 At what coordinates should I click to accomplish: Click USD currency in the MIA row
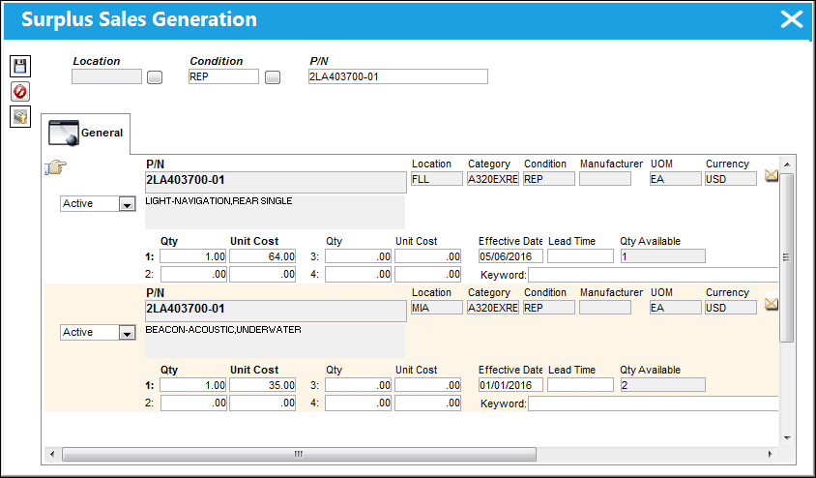[731, 308]
